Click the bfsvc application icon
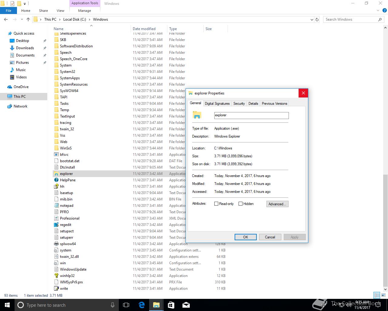This screenshot has width=388, height=311. [56, 155]
